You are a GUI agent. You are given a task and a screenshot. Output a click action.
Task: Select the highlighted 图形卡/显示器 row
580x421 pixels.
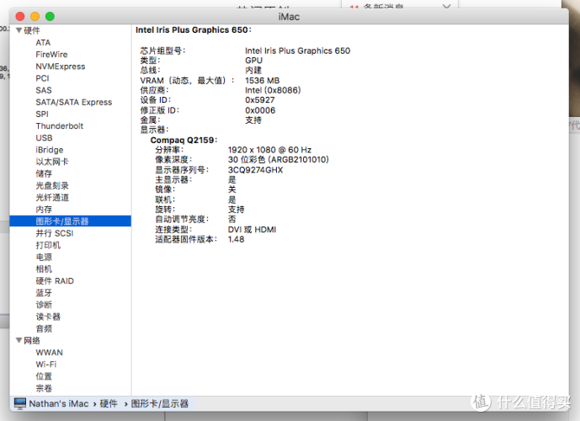point(70,221)
